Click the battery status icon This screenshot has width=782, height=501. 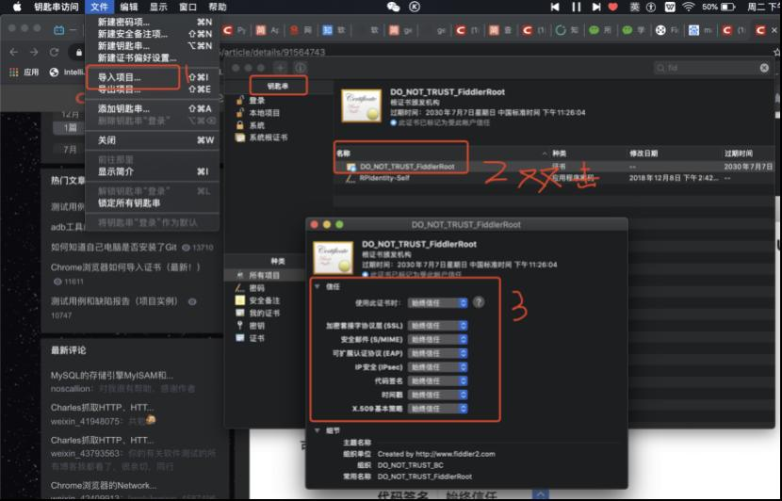point(728,7)
